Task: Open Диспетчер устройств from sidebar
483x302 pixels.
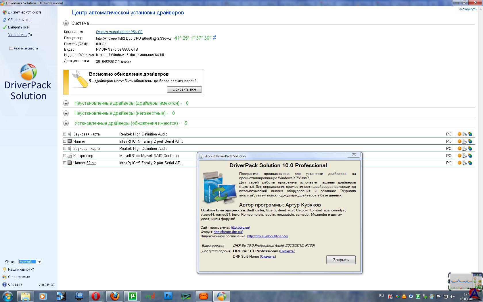Action: coord(25,12)
